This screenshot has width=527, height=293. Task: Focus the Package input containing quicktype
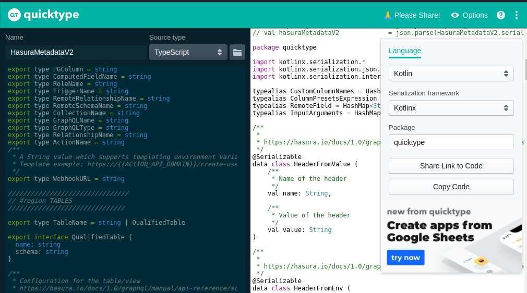[451, 142]
